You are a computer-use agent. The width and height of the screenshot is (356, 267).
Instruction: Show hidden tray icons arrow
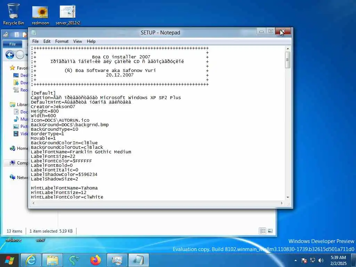coord(296,260)
